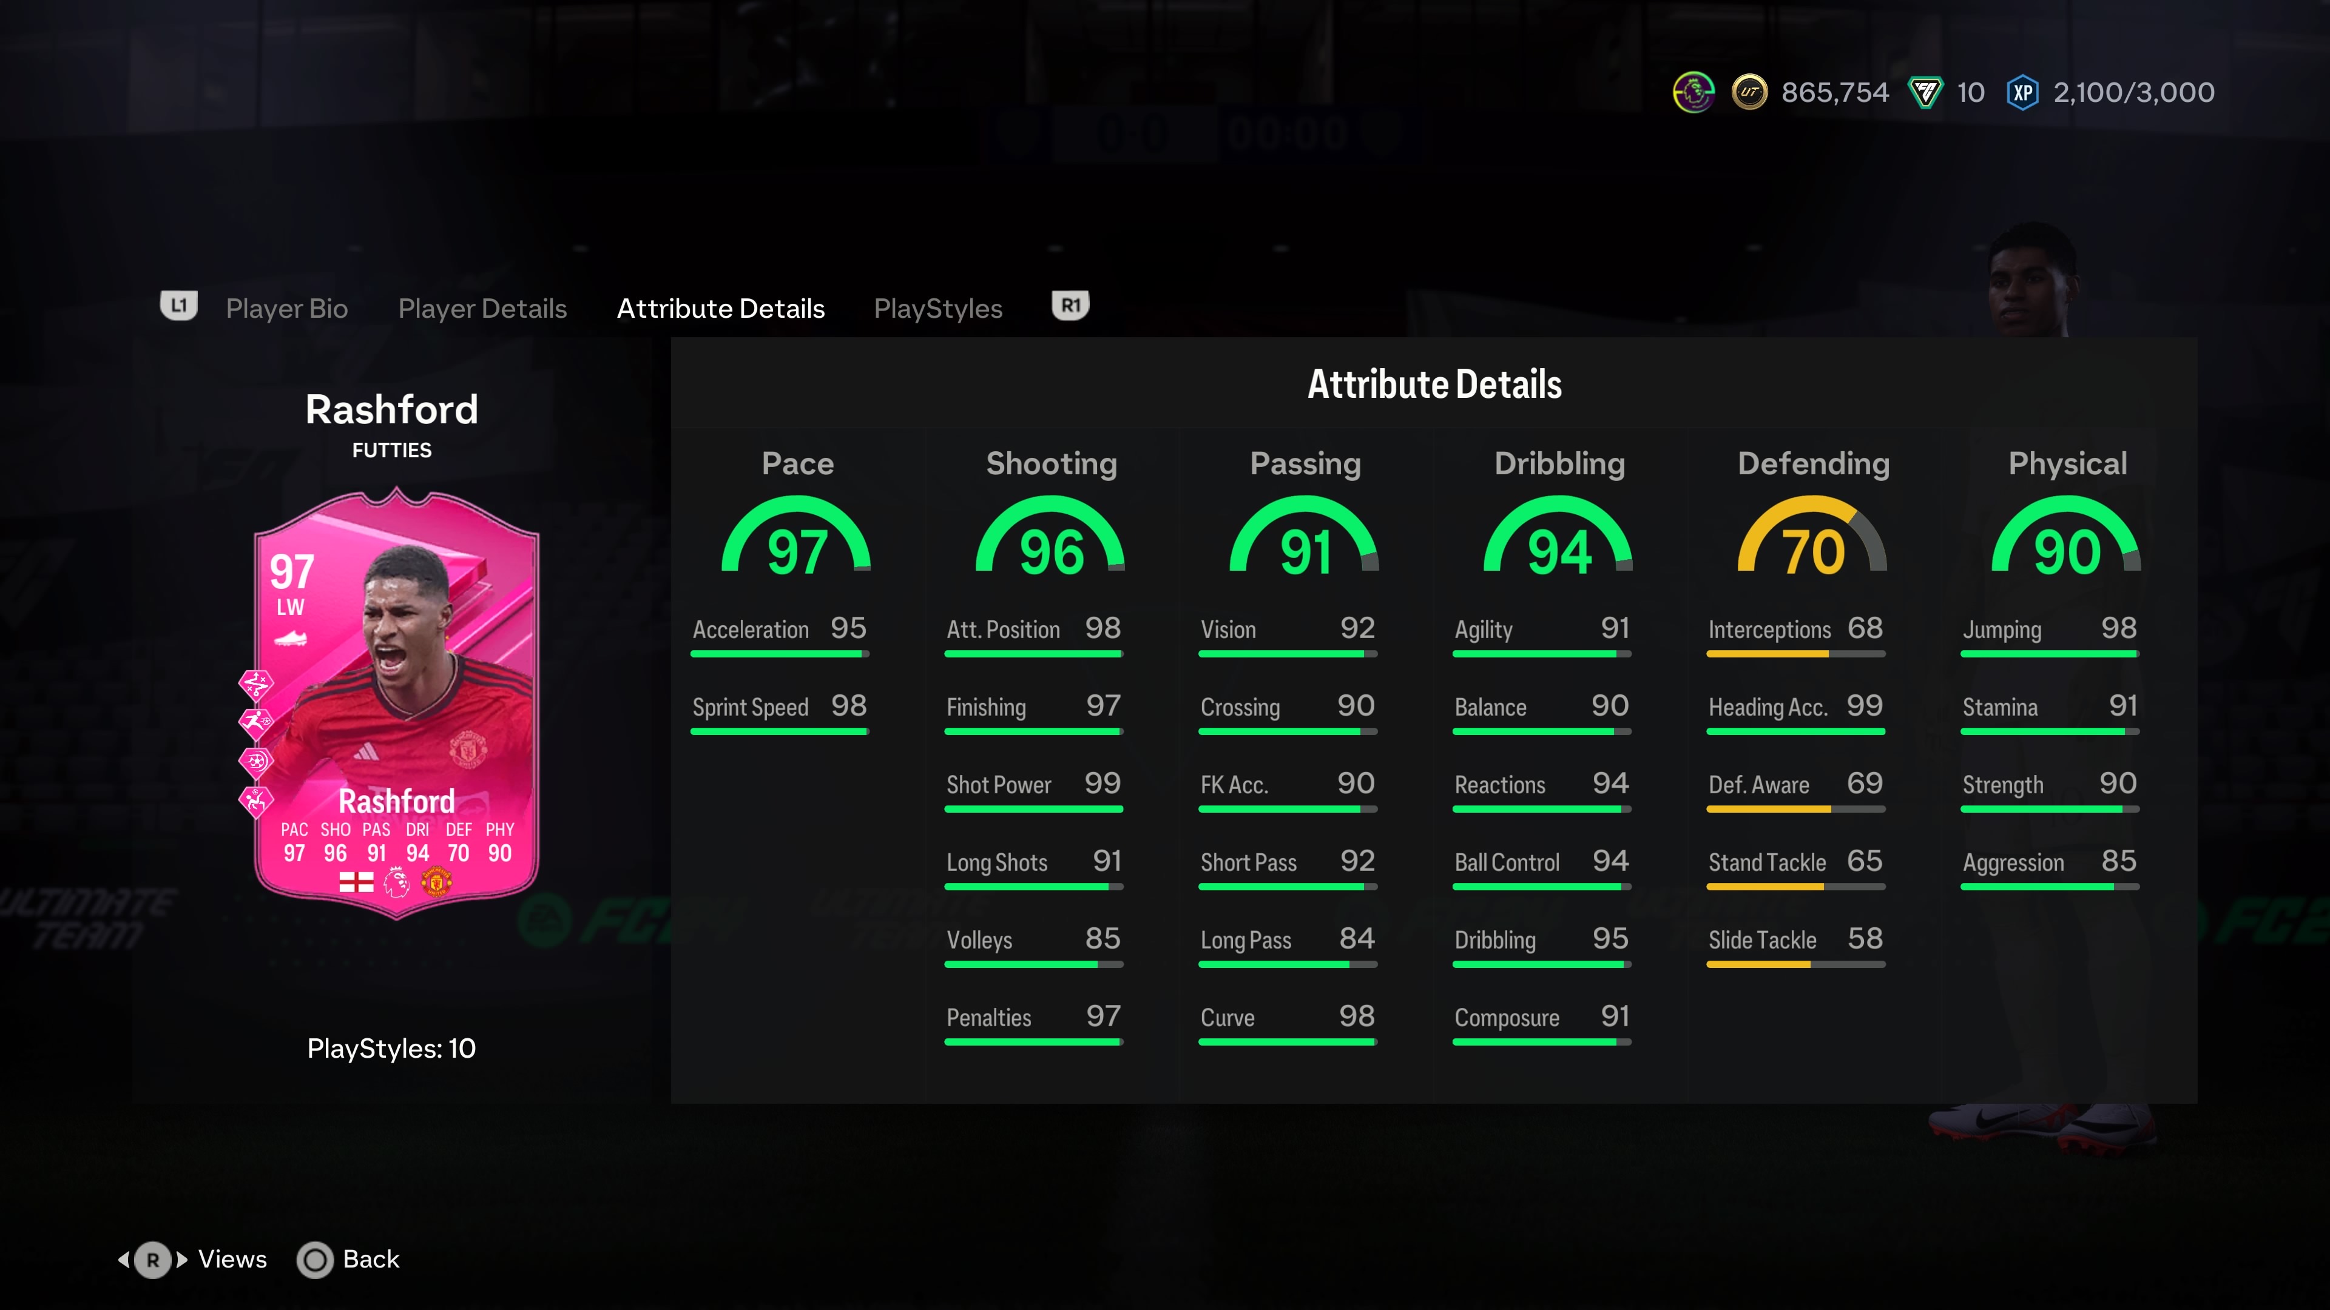Screen dimensions: 2330x1310
Task: Click Back button to exit
Action: point(370,1259)
